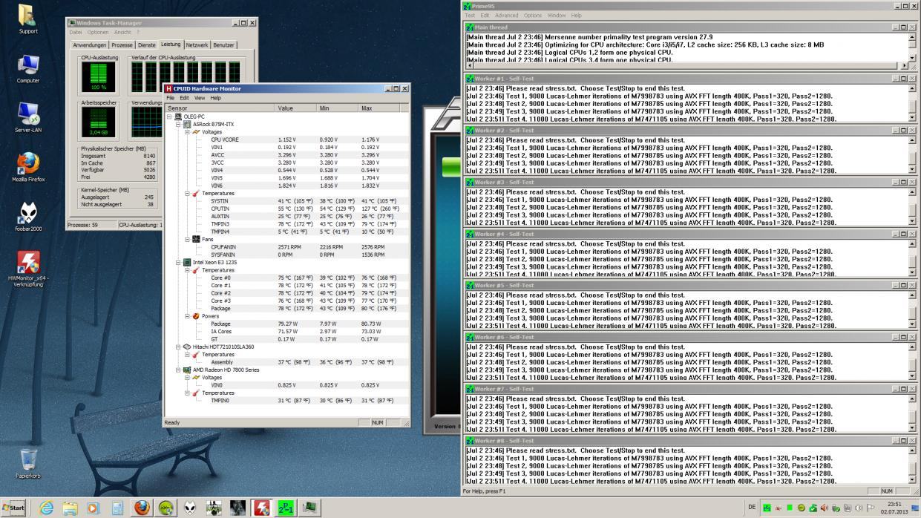This screenshot has height=518, width=921.
Task: Click the Show Desktop button
Action: point(916,508)
